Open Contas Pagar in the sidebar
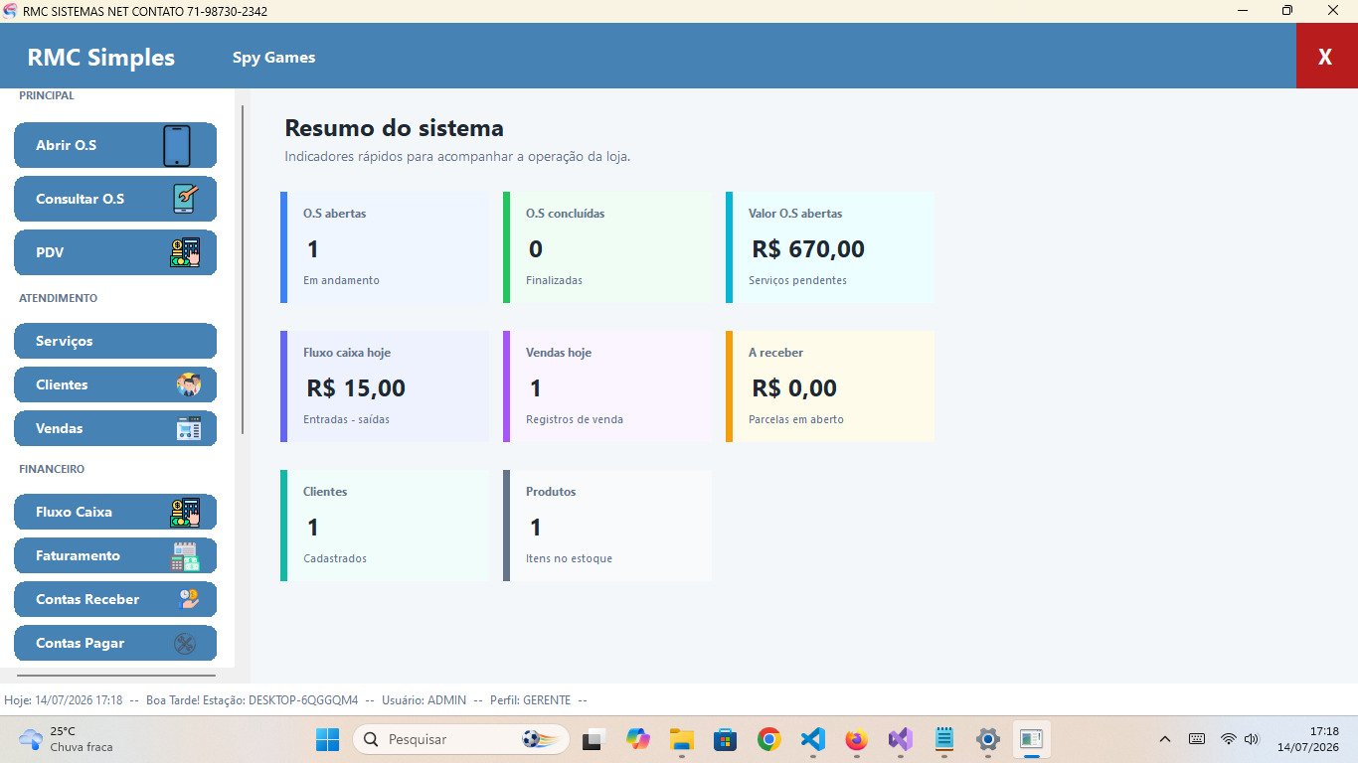 (115, 643)
